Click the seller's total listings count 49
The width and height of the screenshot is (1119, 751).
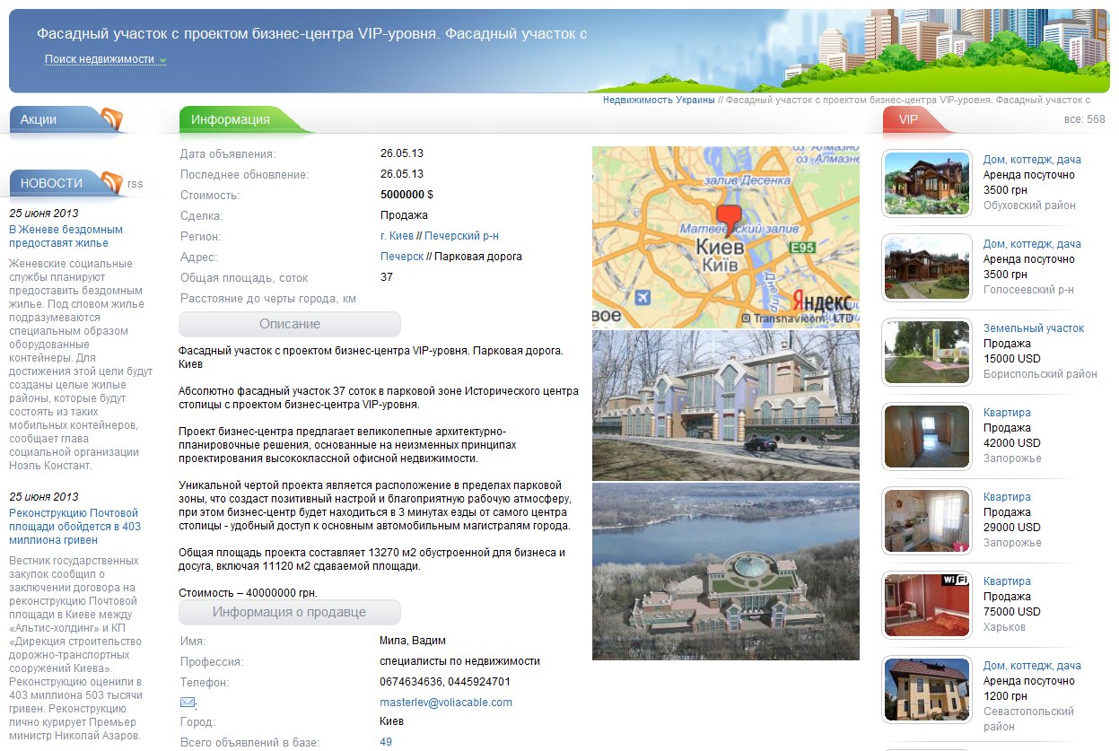pyautogui.click(x=386, y=742)
